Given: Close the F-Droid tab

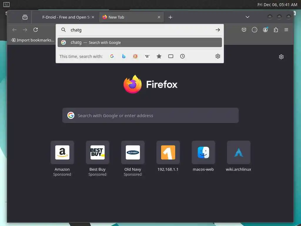Looking at the screenshot, I should [x=93, y=17].
